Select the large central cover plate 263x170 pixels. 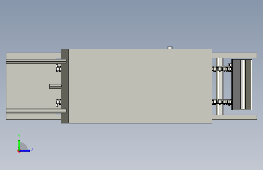click(x=140, y=86)
